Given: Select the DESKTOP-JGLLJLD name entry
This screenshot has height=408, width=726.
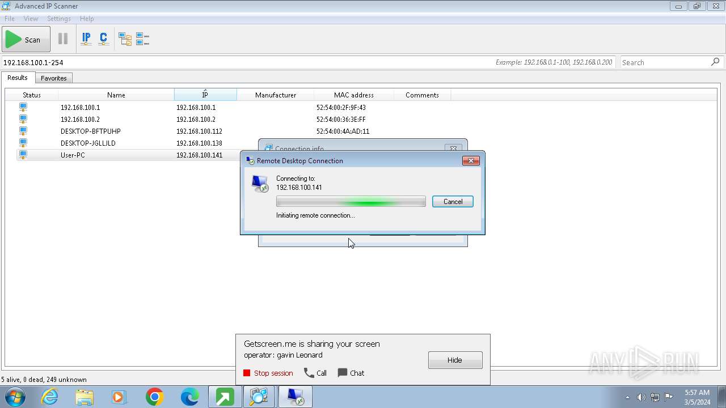Looking at the screenshot, I should [x=88, y=143].
